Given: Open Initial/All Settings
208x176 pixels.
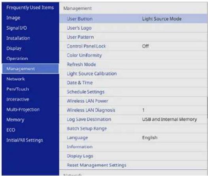Looking at the screenshot, I should [x=25, y=140].
